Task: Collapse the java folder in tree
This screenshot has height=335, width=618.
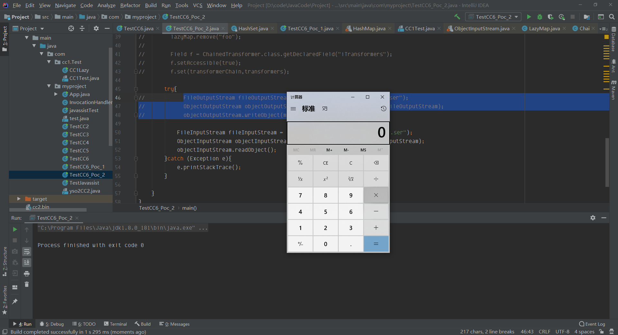Action: tap(34, 46)
